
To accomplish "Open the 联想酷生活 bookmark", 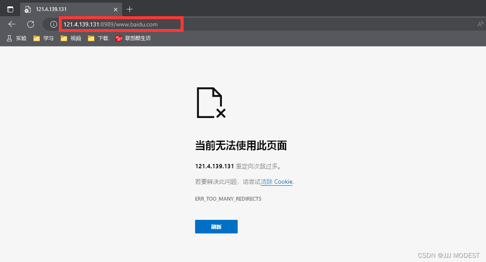I will click(x=132, y=38).
